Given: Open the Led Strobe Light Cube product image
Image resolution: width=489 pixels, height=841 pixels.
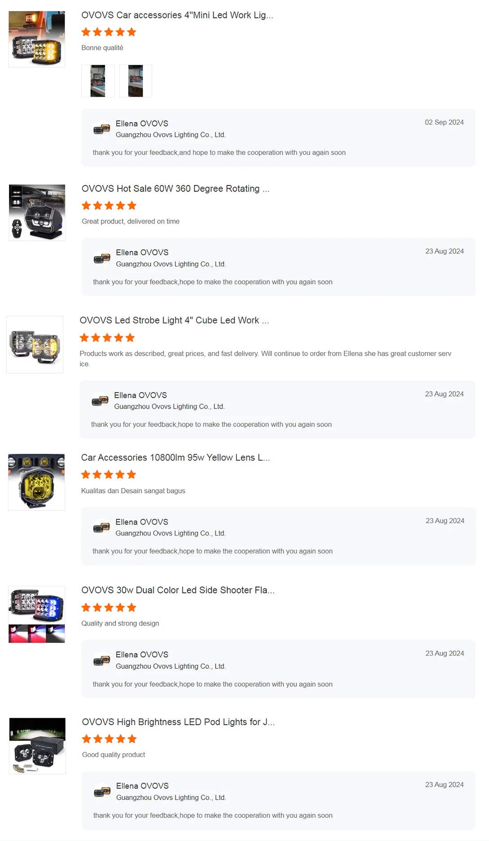Looking at the screenshot, I should pyautogui.click(x=35, y=344).
